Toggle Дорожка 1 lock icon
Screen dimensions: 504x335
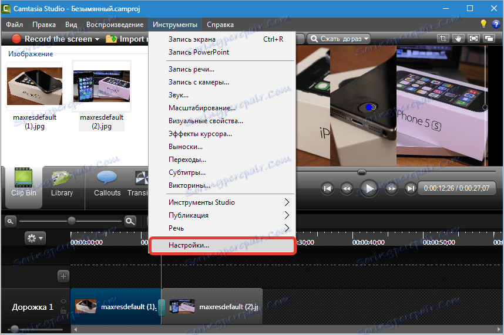(63, 310)
